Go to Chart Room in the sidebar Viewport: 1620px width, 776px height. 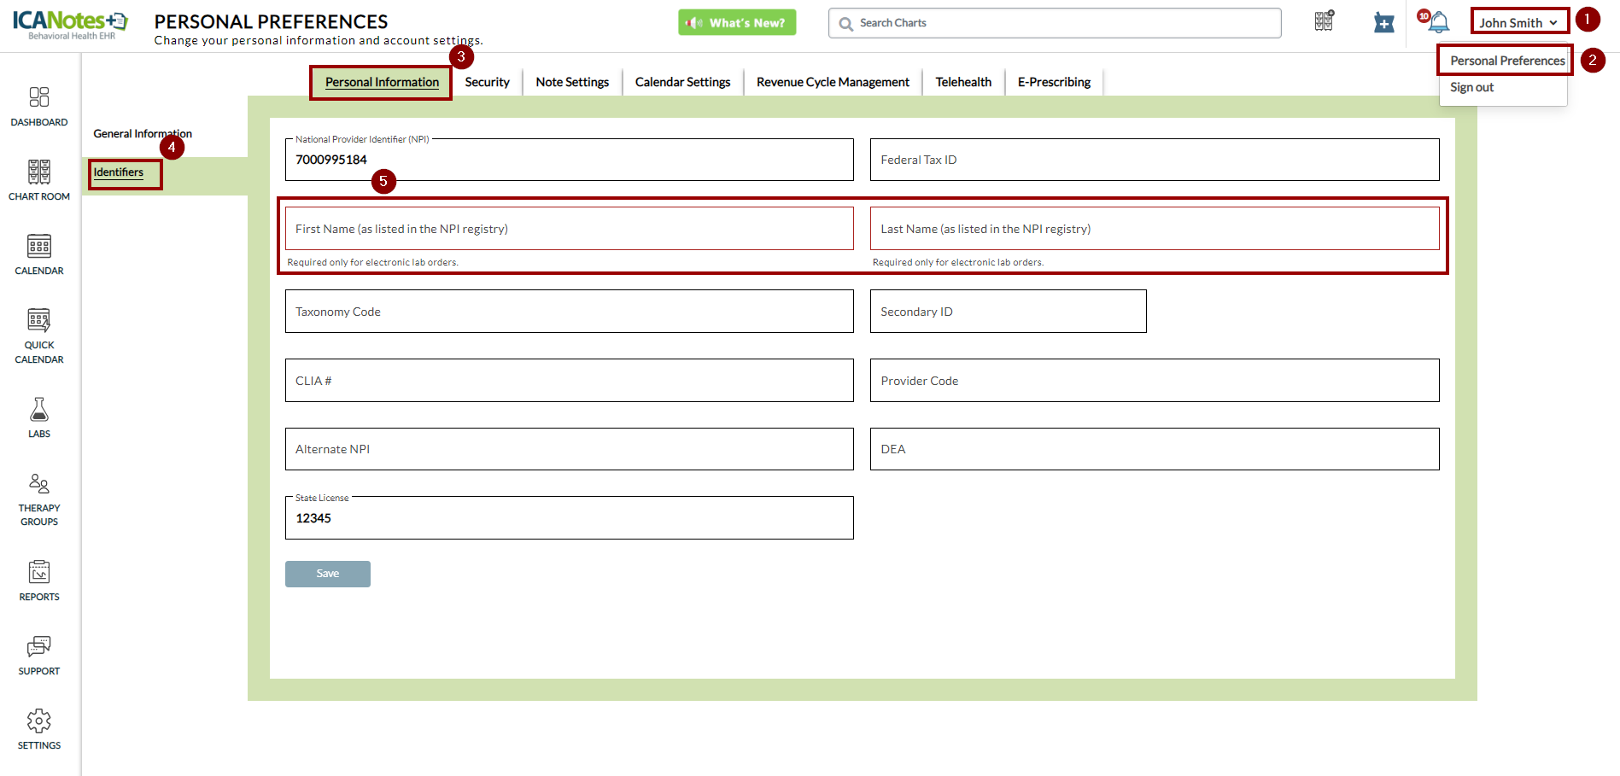click(39, 181)
